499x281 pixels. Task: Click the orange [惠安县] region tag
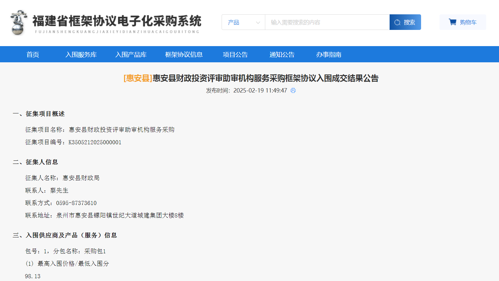[138, 78]
